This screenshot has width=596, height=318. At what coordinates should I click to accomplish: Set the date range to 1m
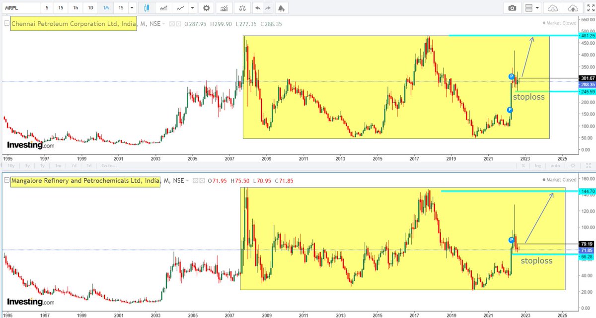[x=58, y=165]
